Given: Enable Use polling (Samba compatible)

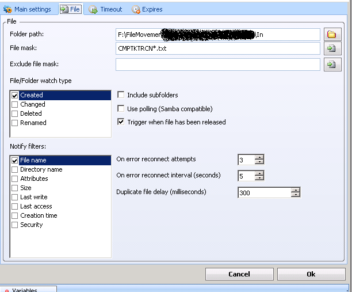Looking at the screenshot, I should click(121, 109).
